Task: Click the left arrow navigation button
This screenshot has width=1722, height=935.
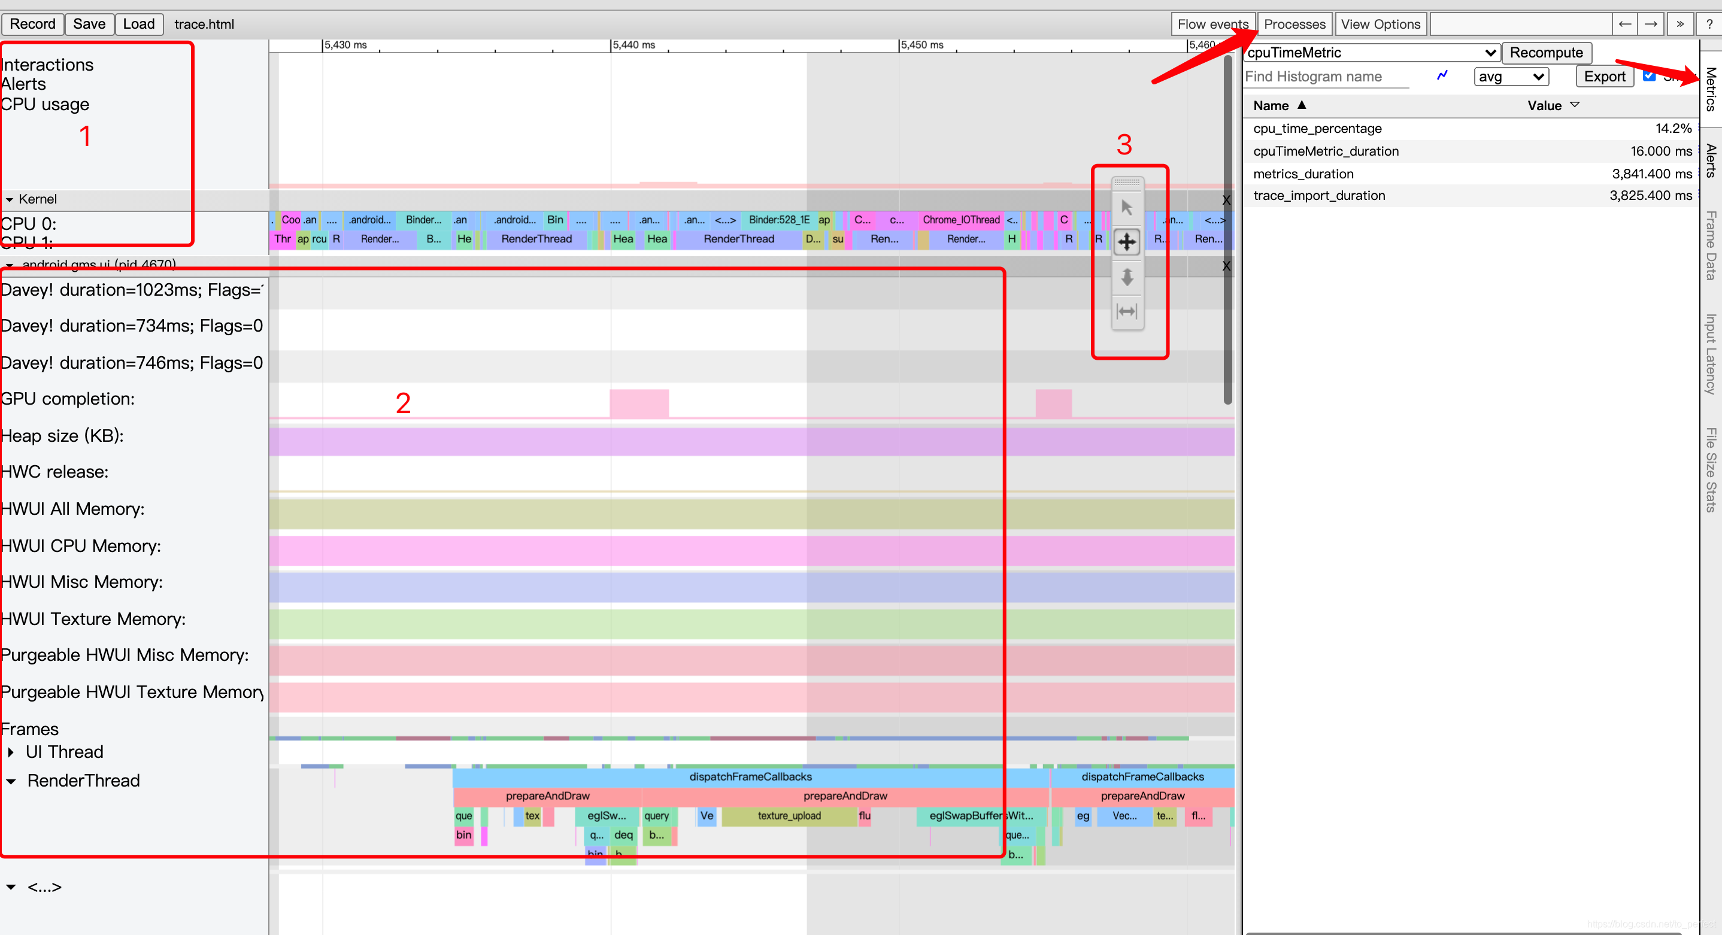Action: click(x=1624, y=24)
